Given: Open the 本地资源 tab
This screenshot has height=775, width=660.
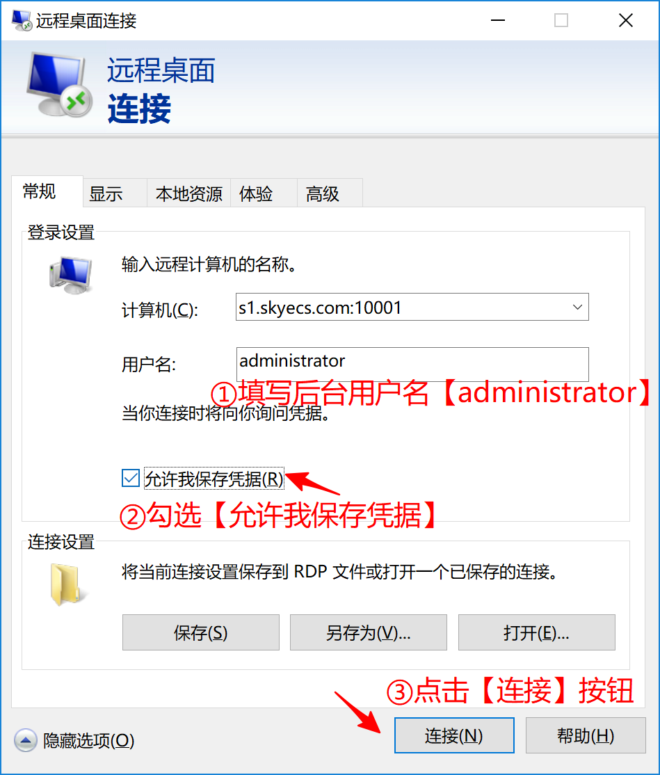Looking at the screenshot, I should (188, 193).
